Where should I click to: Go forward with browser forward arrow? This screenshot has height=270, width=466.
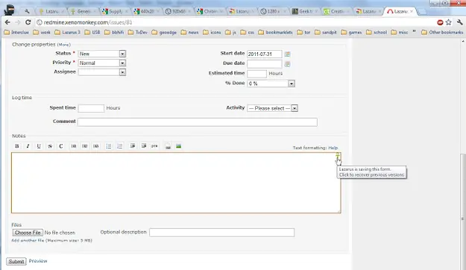click(x=18, y=22)
